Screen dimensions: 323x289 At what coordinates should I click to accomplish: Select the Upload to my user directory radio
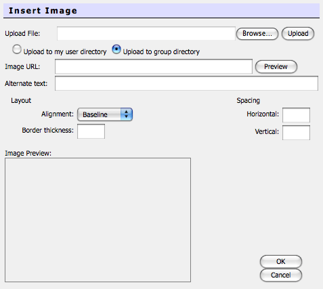[x=17, y=49]
